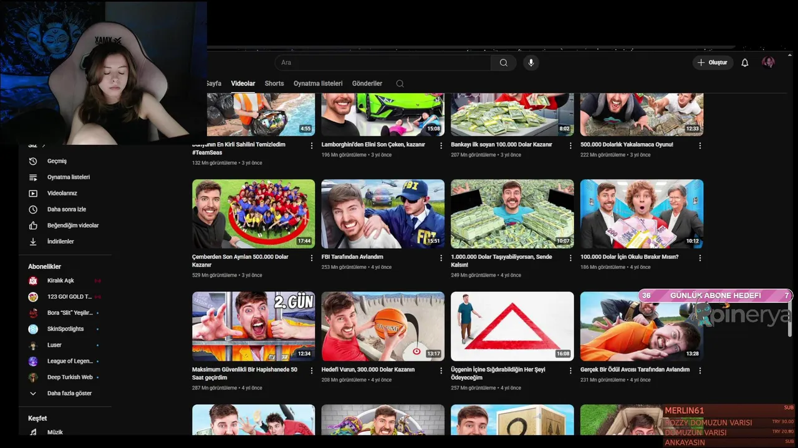The width and height of the screenshot is (798, 448).
Task: Click the search magnifier button
Action: [x=503, y=62]
